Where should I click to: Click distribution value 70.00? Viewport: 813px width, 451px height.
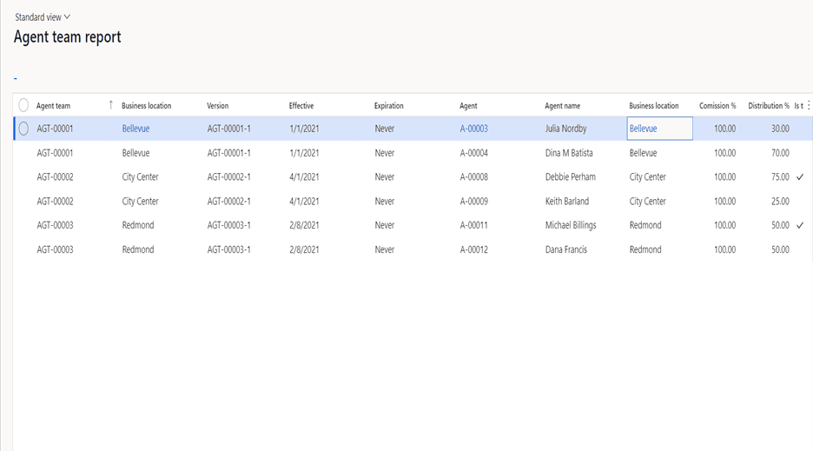(x=780, y=153)
